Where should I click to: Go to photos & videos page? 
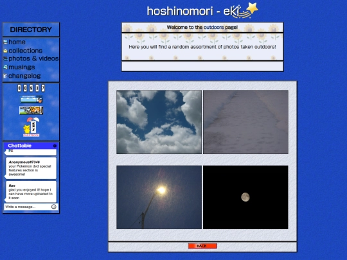tap(33, 58)
